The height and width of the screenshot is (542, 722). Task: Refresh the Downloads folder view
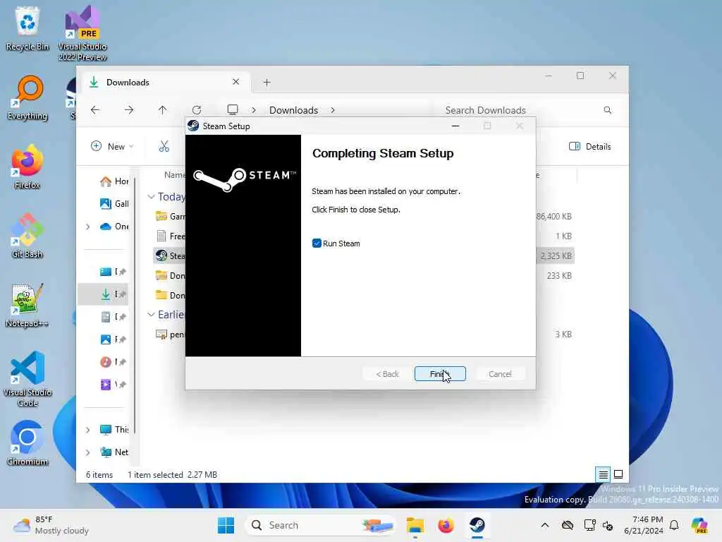coord(197,110)
